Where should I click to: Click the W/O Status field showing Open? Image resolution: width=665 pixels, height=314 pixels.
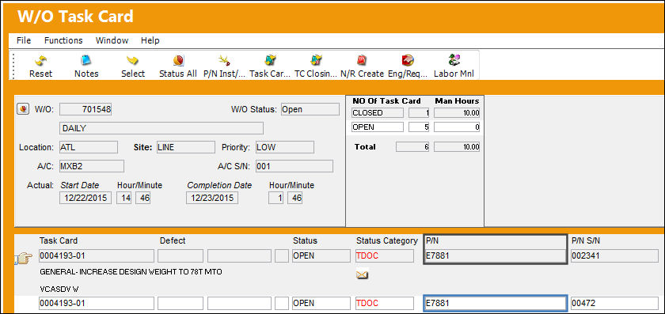(x=310, y=109)
